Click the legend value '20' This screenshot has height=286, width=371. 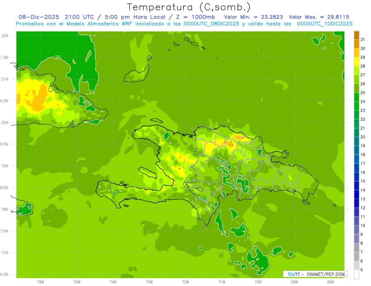(363, 137)
